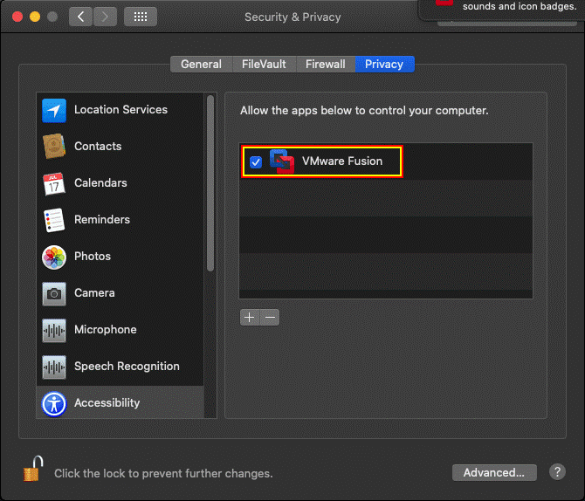Click the Location Services arrow icon

click(x=54, y=110)
